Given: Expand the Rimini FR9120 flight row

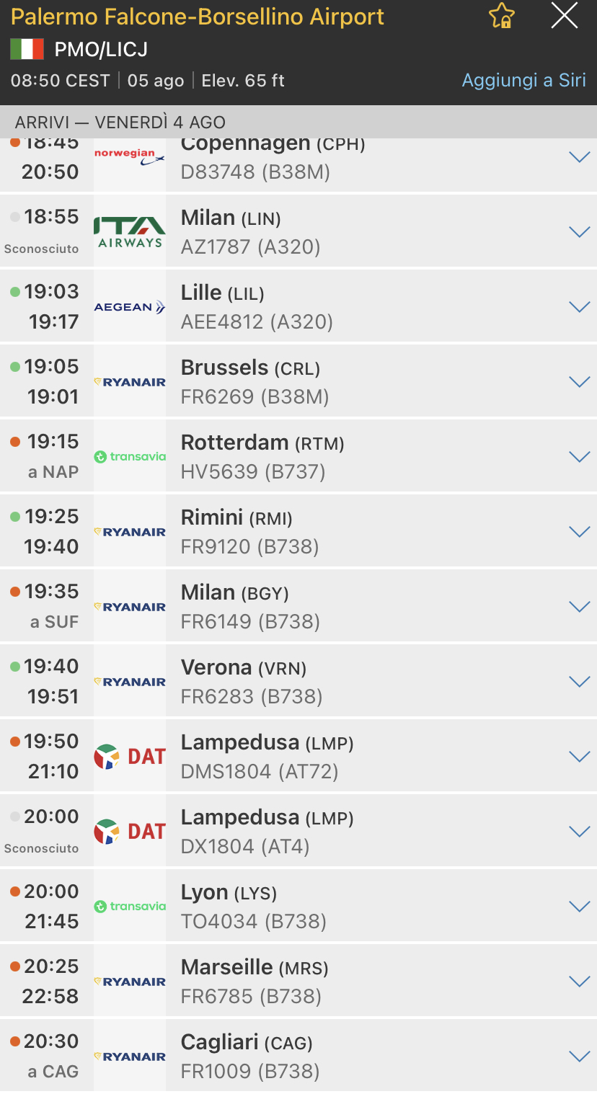Looking at the screenshot, I should pos(580,532).
